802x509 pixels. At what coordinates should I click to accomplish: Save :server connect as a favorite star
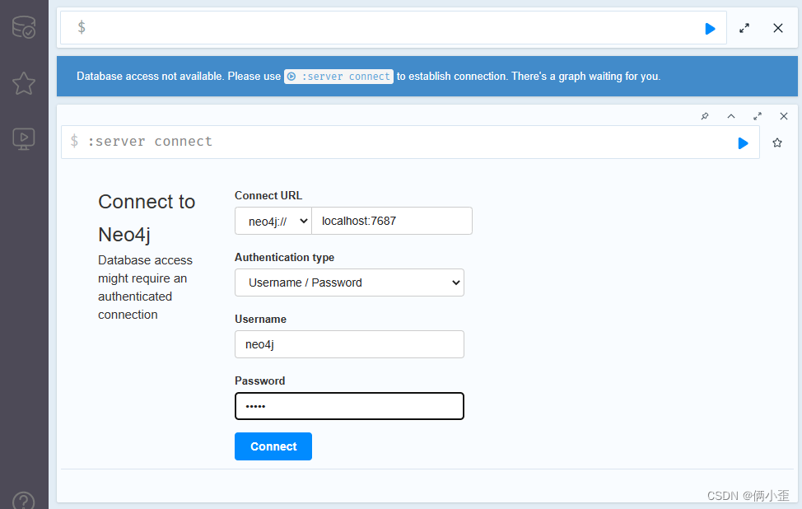[776, 142]
